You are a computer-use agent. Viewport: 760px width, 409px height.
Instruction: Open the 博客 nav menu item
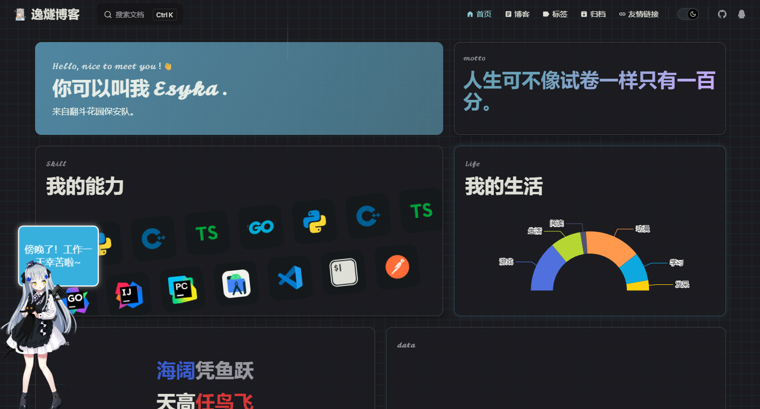(x=517, y=14)
